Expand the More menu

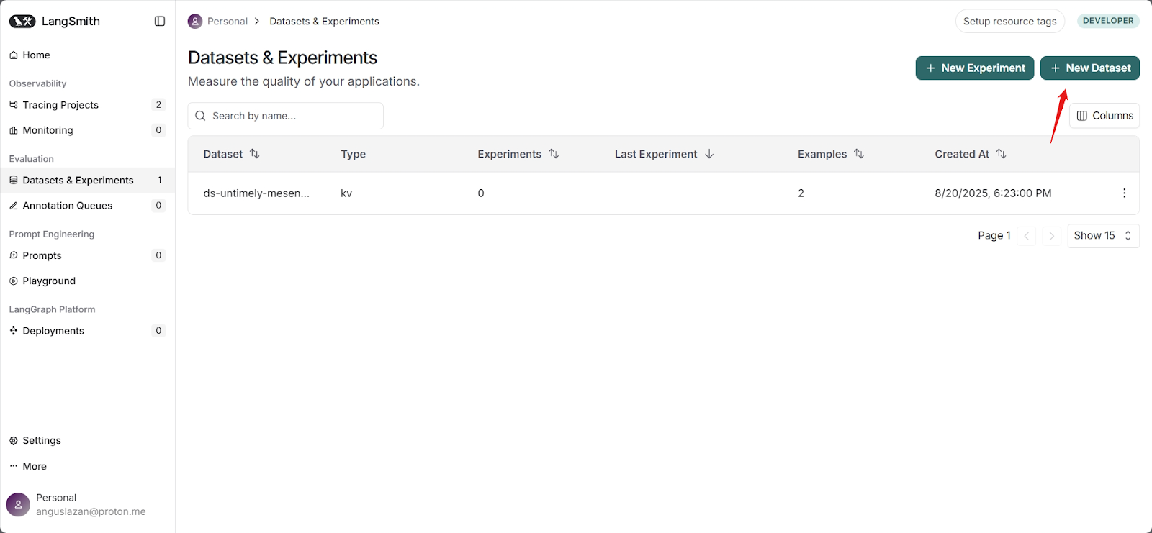pos(87,466)
